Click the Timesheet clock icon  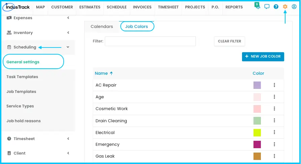point(9,138)
